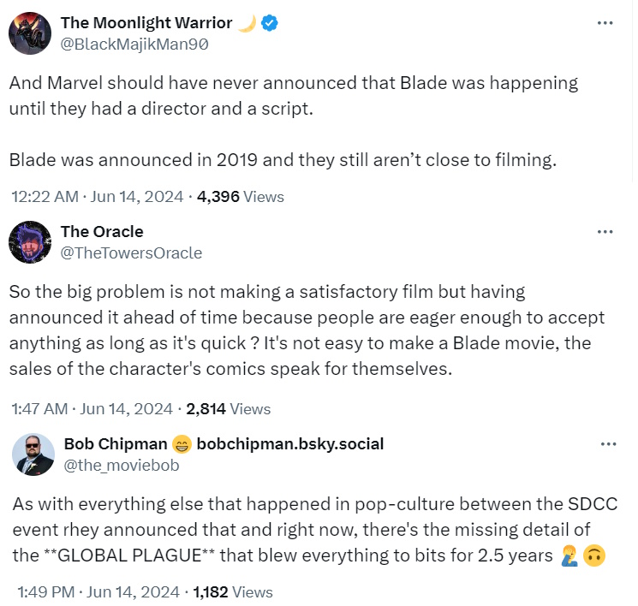
Task: Open more options on Moonlight Warrior's tweet
Action: [605, 22]
